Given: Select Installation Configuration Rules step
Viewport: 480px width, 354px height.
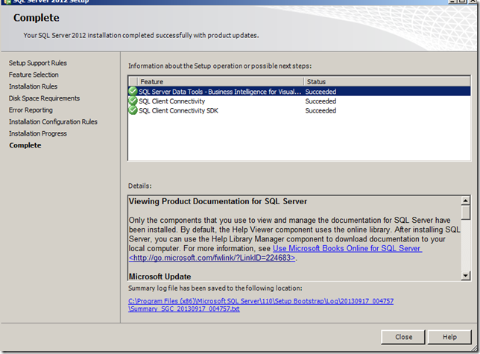Looking at the screenshot, I should click(53, 121).
